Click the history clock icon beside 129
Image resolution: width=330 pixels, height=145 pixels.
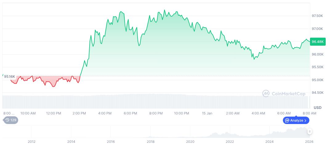[x=7, y=120]
